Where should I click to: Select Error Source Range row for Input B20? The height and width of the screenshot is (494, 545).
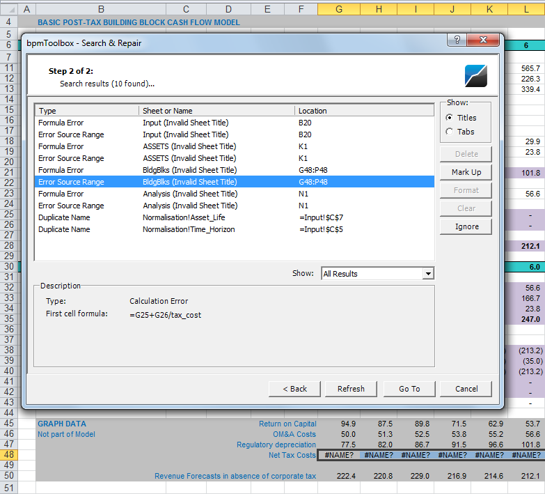(x=235, y=134)
